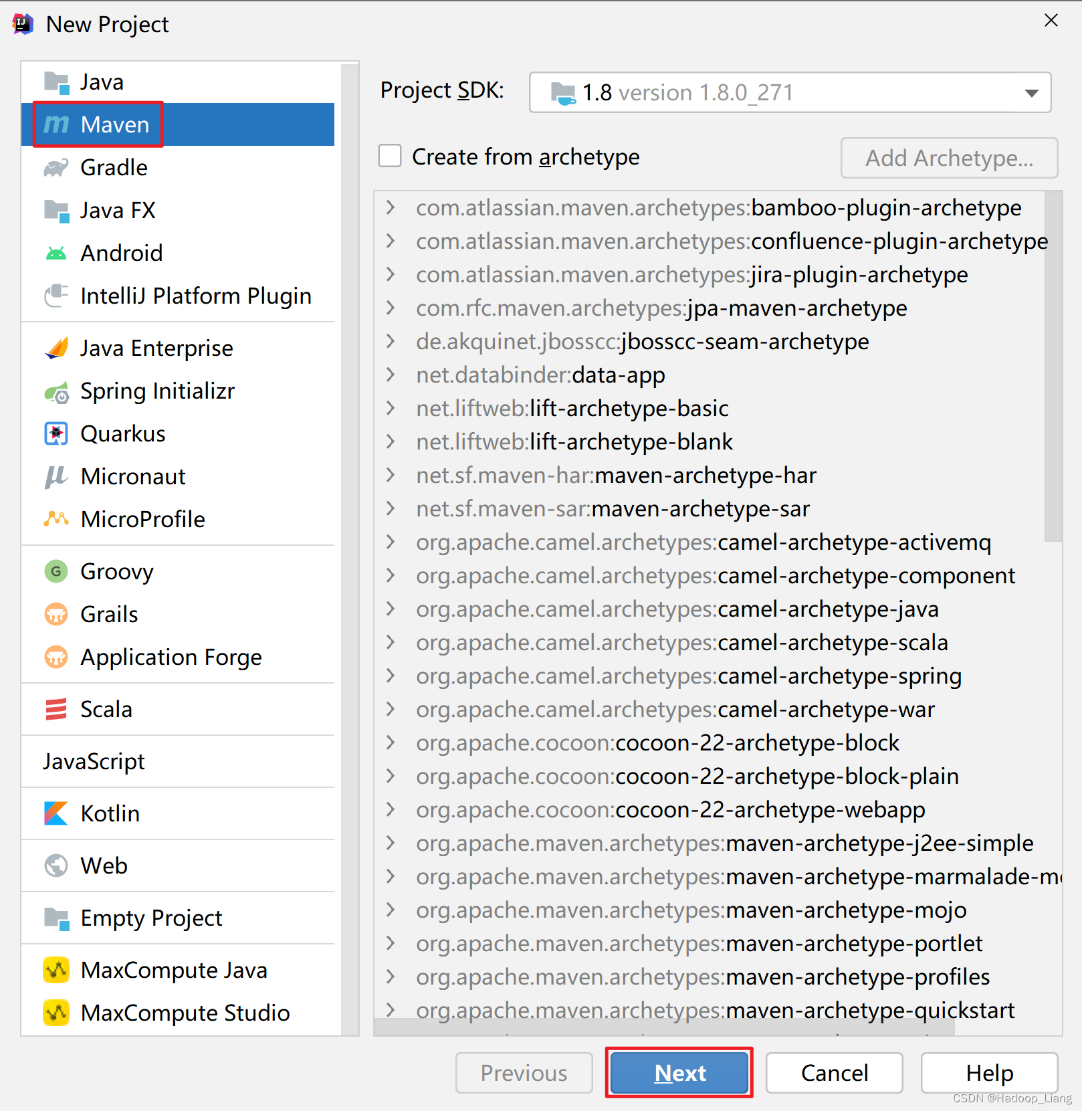Click the JDK folder icon in SDK field

(x=563, y=93)
